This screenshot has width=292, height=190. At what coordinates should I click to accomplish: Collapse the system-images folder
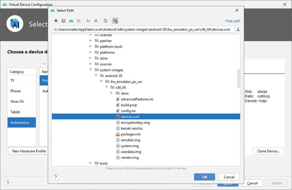91,69
